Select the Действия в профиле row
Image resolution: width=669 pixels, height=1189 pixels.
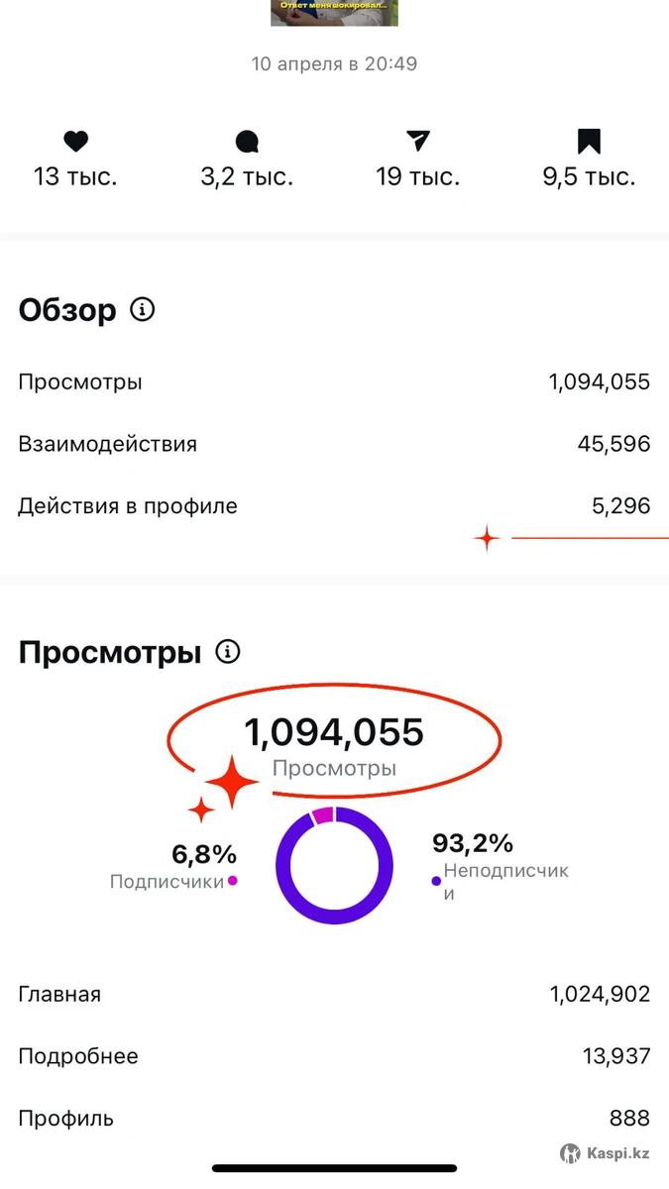pyautogui.click(x=334, y=506)
